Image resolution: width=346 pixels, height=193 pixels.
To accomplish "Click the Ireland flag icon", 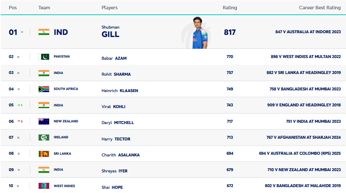I will (44, 137).
